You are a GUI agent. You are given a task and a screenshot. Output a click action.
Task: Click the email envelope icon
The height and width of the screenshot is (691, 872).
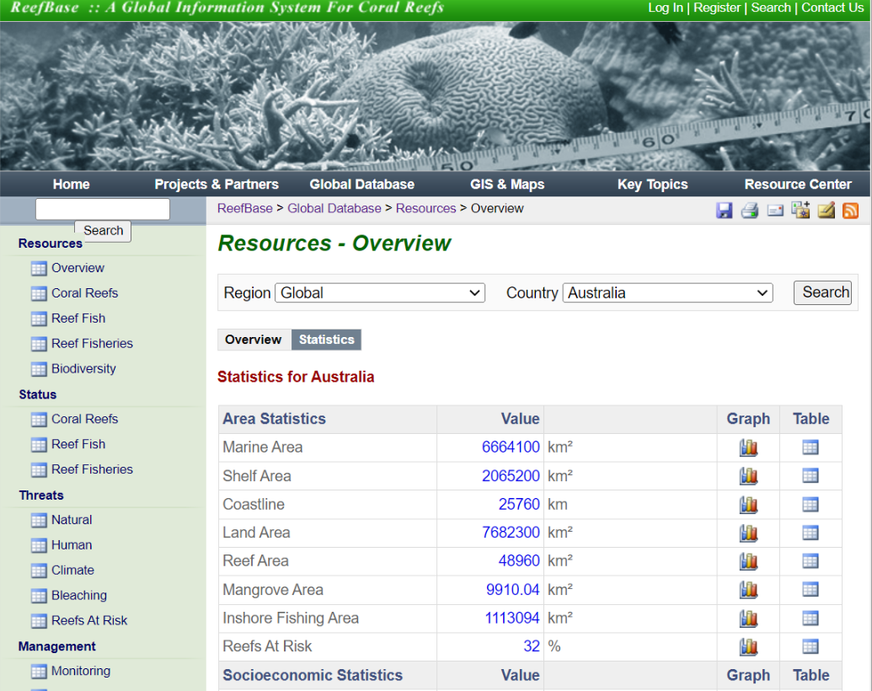click(x=775, y=211)
